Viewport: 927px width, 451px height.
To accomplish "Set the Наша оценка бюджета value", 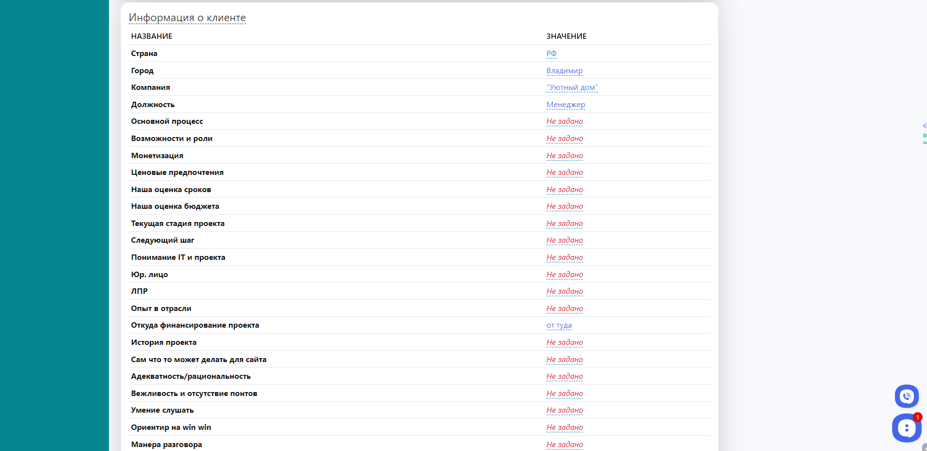I will [565, 206].
